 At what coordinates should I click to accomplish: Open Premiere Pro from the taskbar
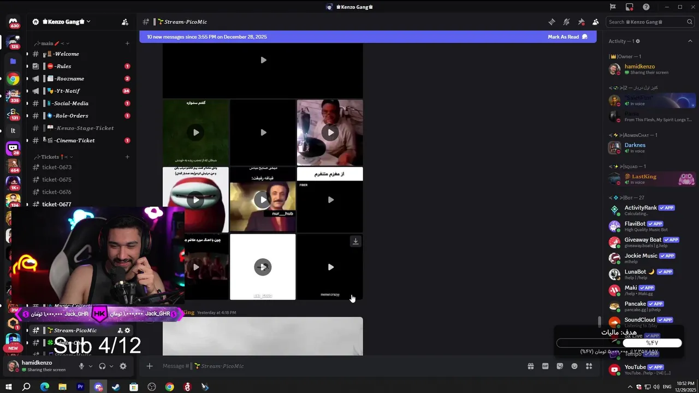click(x=80, y=387)
